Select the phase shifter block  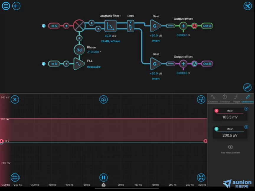(79, 50)
